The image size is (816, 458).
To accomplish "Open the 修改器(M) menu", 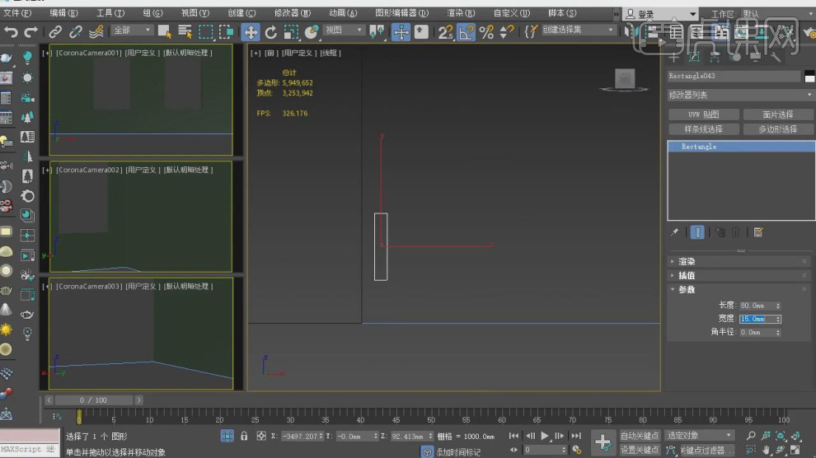I will 293,13.
